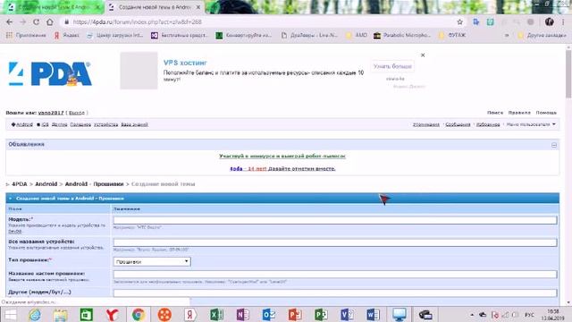Viewport: 572px width, 322px height.
Task: Open the user profile link after Вошли как
Action: click(x=51, y=113)
